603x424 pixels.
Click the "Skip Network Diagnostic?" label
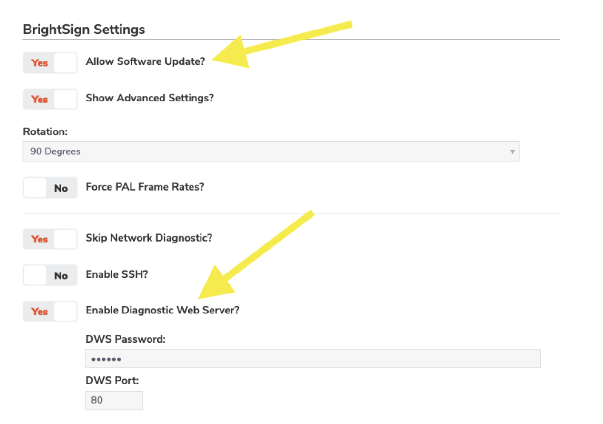pos(149,237)
